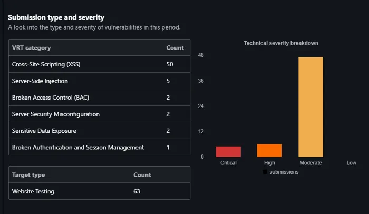Click the Count header in Target table
Screen dimensions: 369x214
(x=142, y=175)
